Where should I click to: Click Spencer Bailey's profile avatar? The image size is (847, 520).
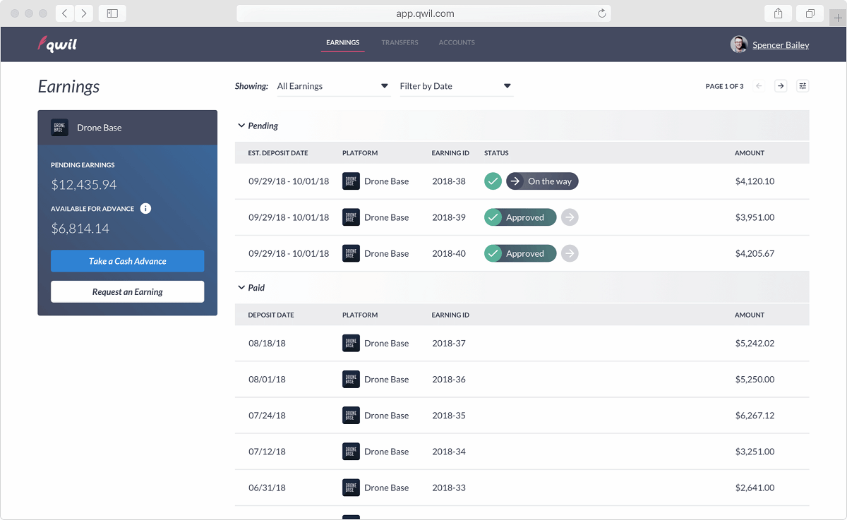pyautogui.click(x=739, y=44)
